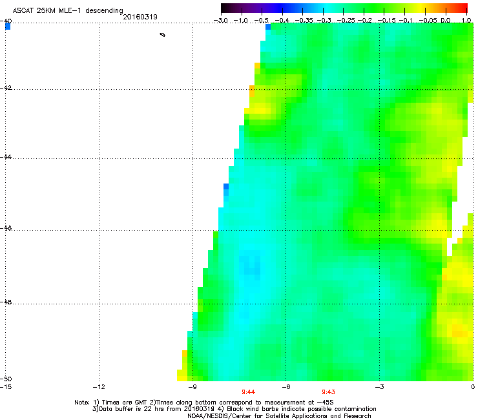This screenshot has width=478, height=420.
Task: Click the latitude label -42
Action: tap(6, 88)
